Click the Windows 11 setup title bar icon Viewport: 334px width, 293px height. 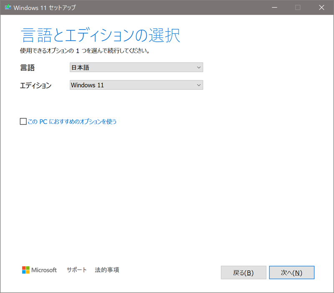point(8,7)
